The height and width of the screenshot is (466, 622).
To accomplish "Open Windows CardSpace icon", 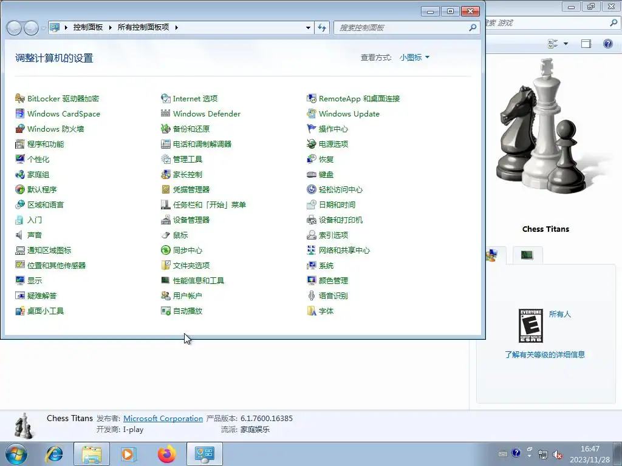I will (20, 113).
